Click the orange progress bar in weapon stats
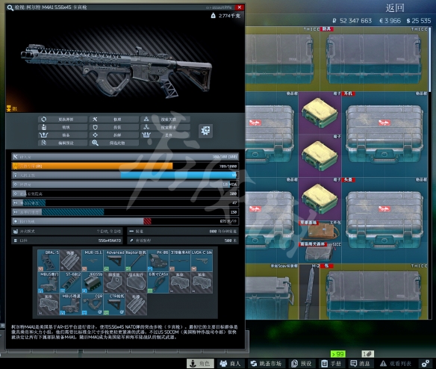Screen dimensions: 436x369 pos(125,166)
